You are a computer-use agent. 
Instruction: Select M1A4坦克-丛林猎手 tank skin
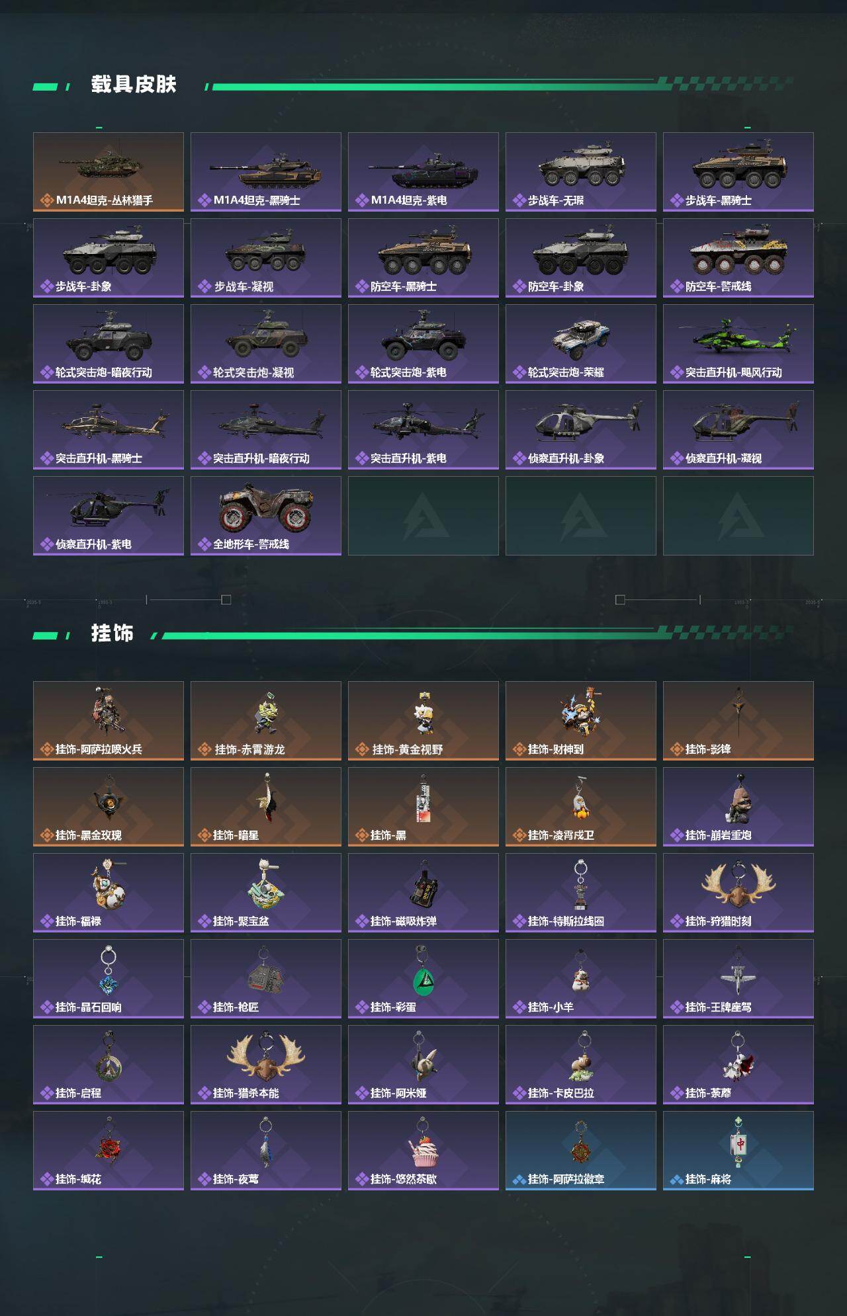tap(109, 172)
